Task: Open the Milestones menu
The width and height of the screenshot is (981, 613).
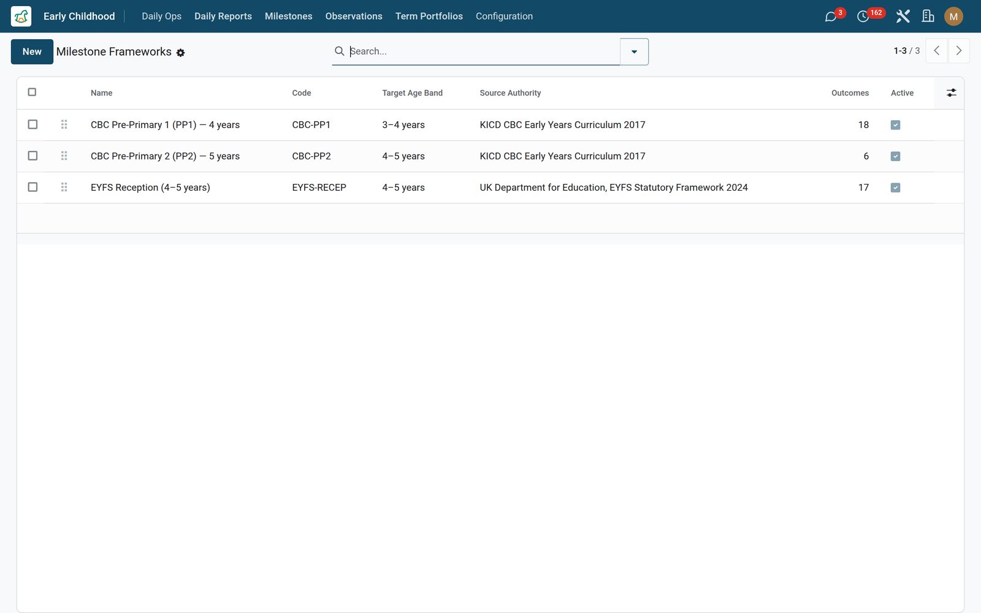Action: pos(288,16)
